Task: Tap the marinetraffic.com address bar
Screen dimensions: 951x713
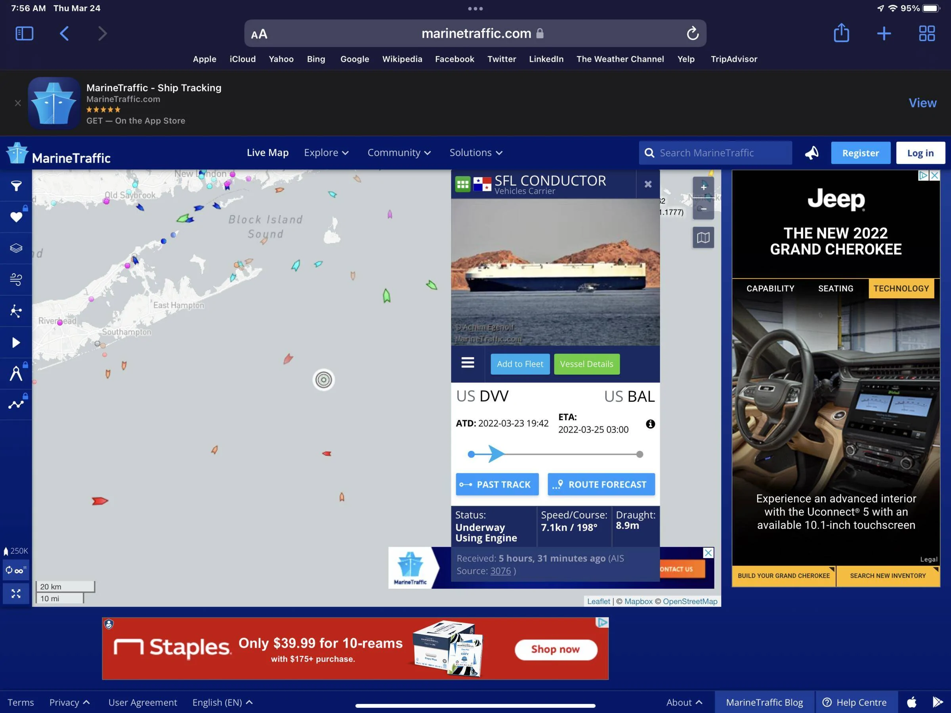Action: (x=475, y=34)
